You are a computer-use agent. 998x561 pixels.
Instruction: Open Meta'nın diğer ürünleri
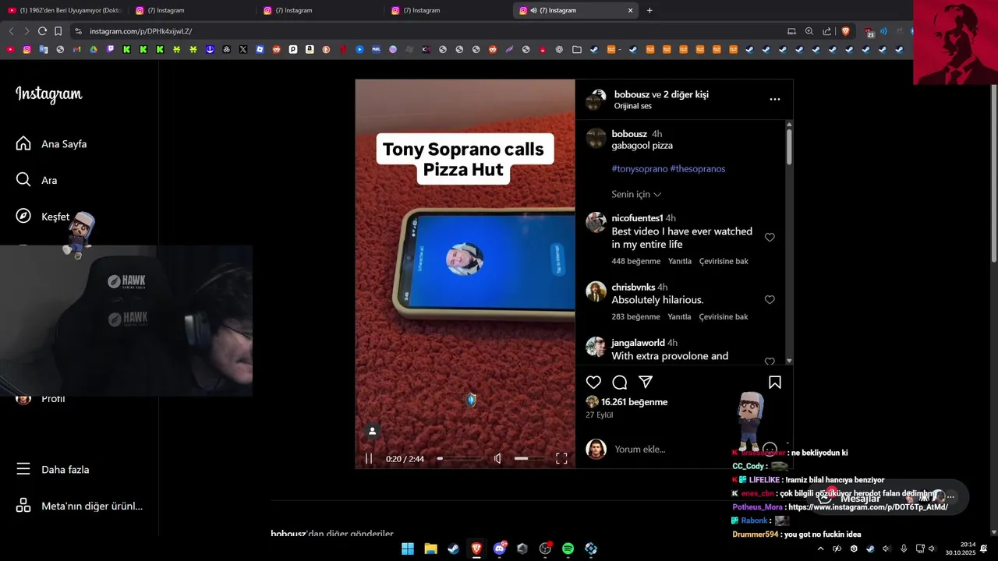80,506
